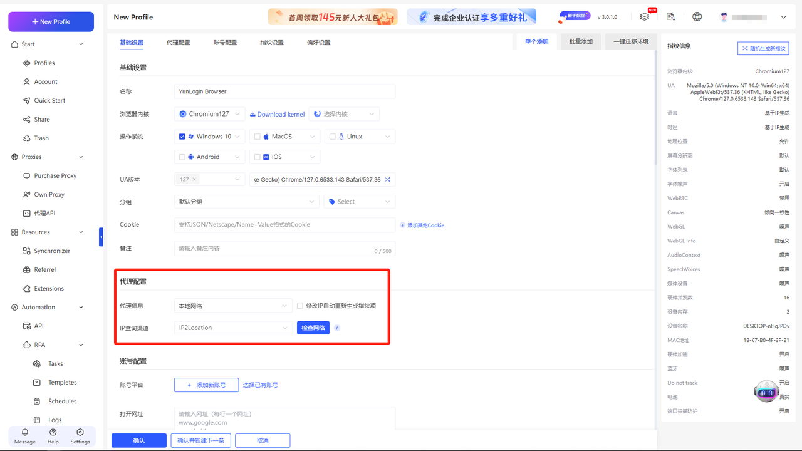Screen dimensions: 802x451
Task: Open the IP2Location query channel dropdown
Action: point(232,327)
